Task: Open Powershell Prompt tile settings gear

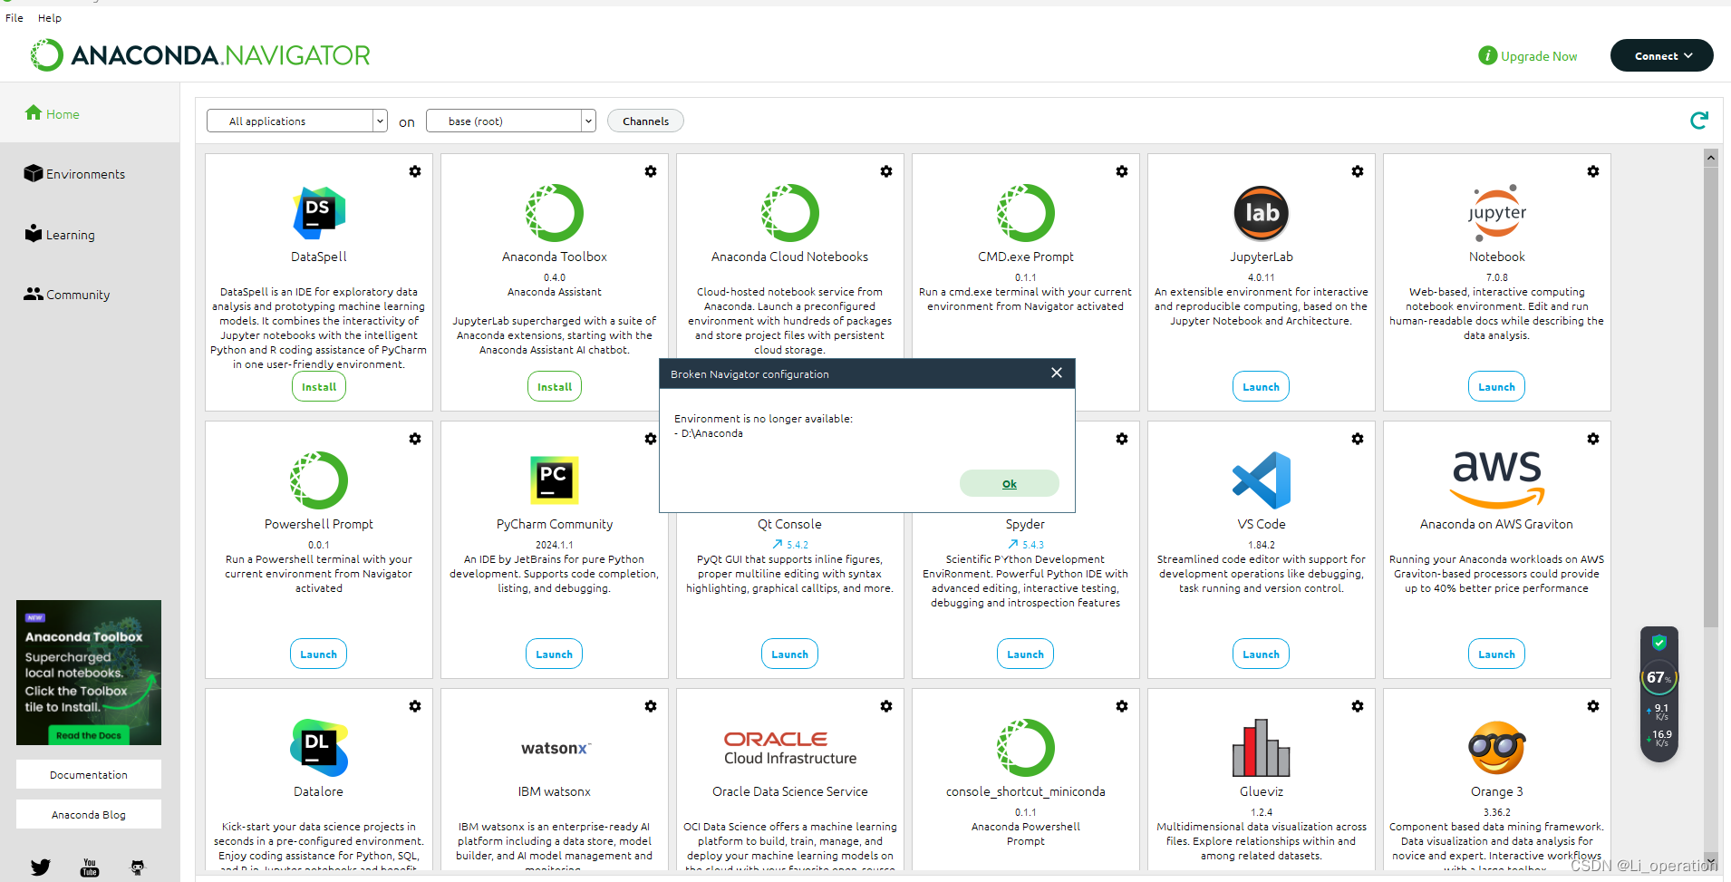Action: click(x=415, y=439)
